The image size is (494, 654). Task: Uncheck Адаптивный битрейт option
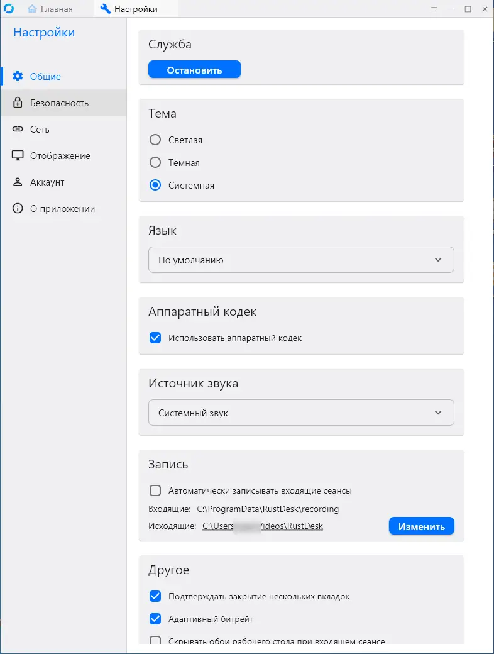(155, 619)
